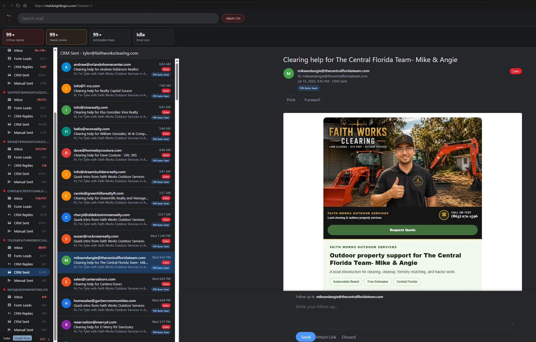Click Attach Link in the follow-up composer
This screenshot has height=342, width=536.
click(x=326, y=337)
